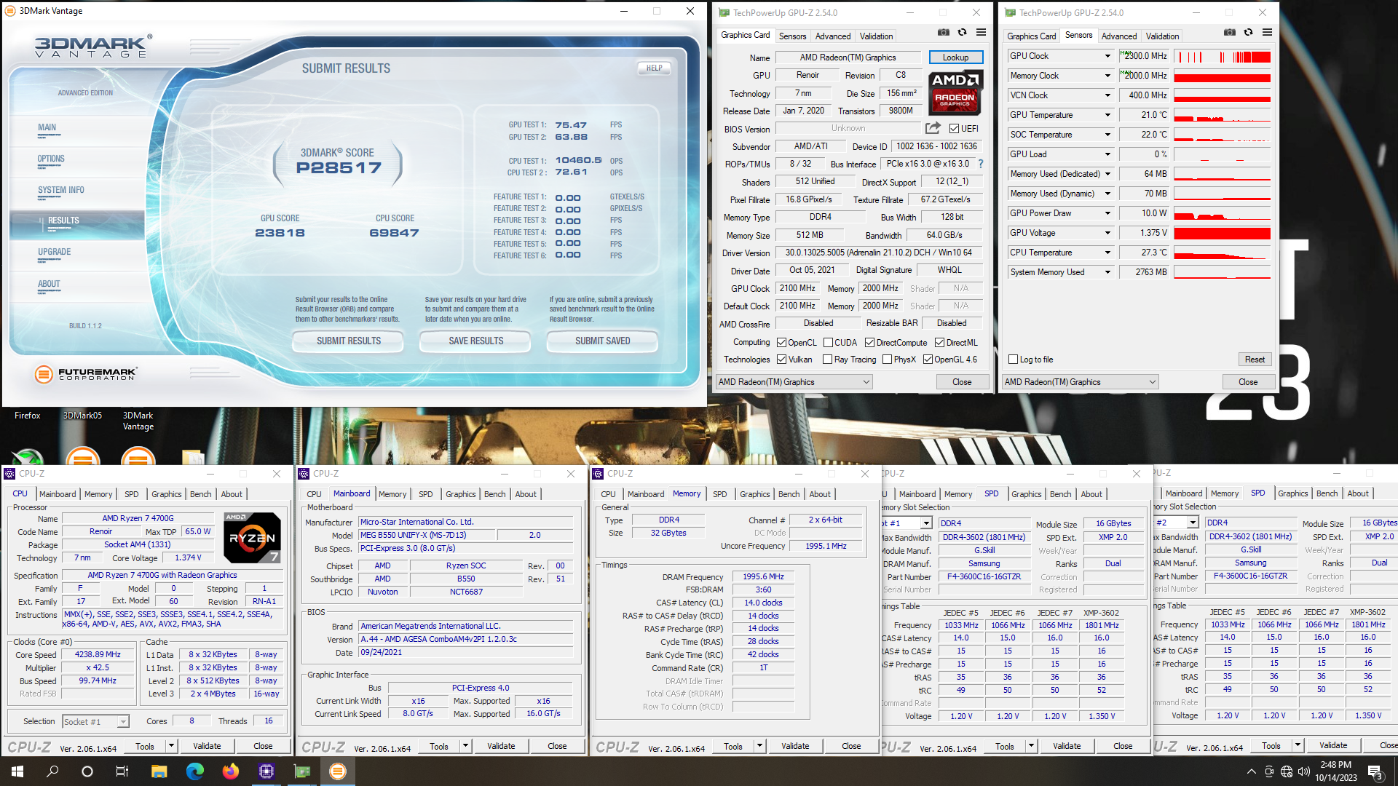Click the volume icon in system tray
The image size is (1398, 786).
pyautogui.click(x=1303, y=771)
